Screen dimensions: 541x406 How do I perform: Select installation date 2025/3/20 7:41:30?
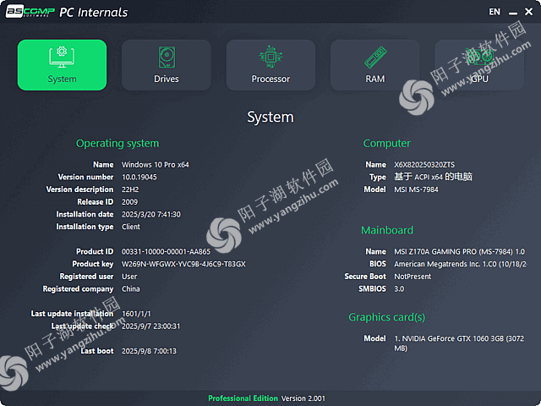[151, 214]
